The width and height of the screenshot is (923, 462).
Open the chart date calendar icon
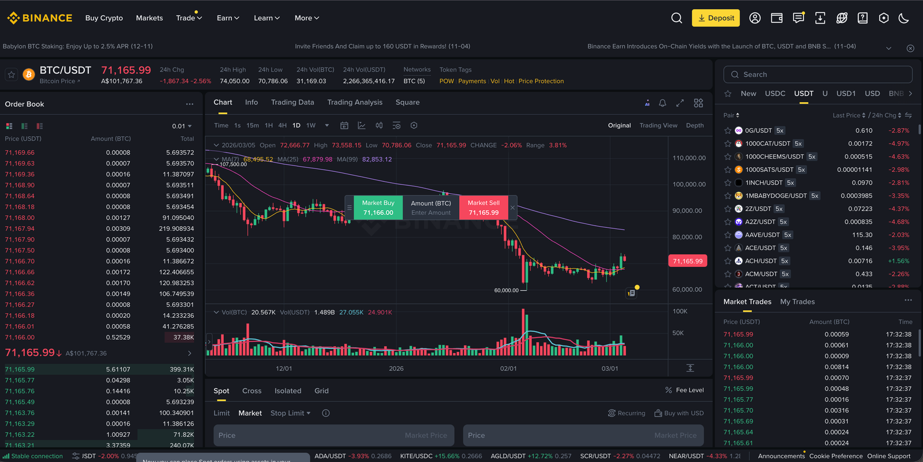tap(344, 125)
